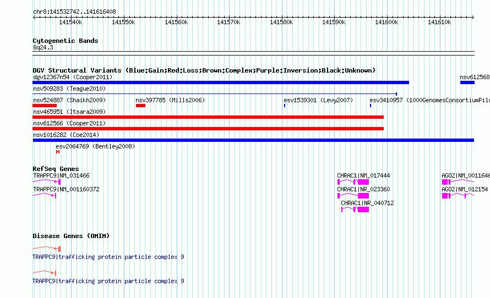Image resolution: width=490 pixels, height=298 pixels.
Task: Open the nsv1016282 (Coe2014) label
Action: coord(66,135)
